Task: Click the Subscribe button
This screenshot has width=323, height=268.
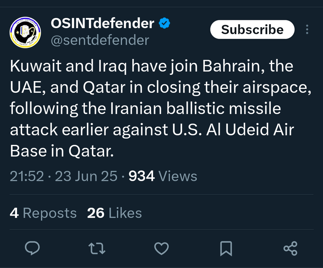Action: click(x=252, y=29)
